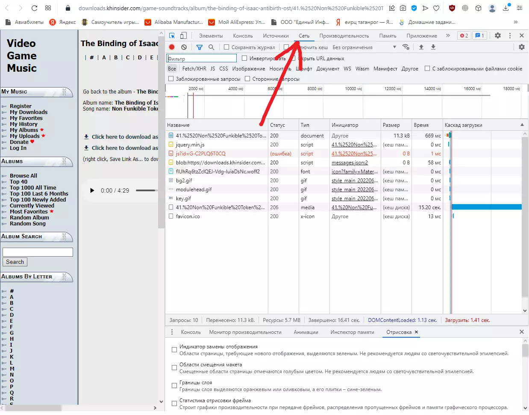Open search in the network panel
The height and width of the screenshot is (415, 529).
pyautogui.click(x=211, y=47)
